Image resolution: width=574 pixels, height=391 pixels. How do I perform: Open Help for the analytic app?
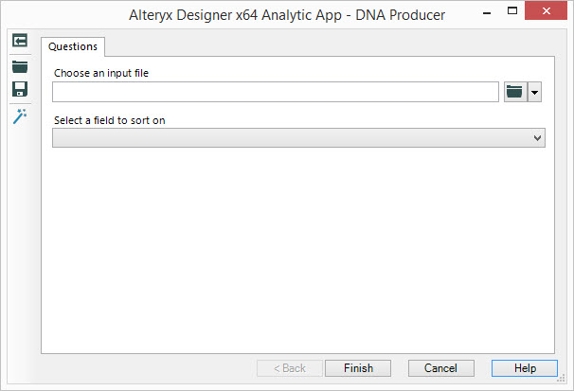pyautogui.click(x=525, y=368)
